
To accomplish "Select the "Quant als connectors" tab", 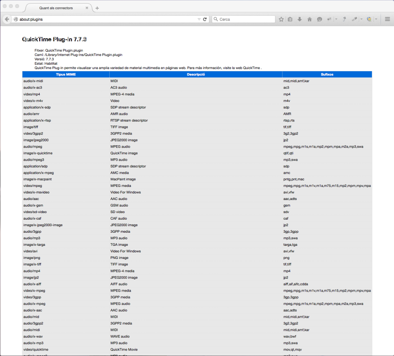I will [x=56, y=8].
